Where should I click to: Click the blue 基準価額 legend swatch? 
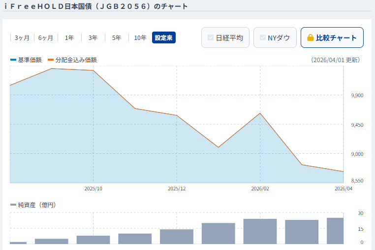tap(13, 60)
